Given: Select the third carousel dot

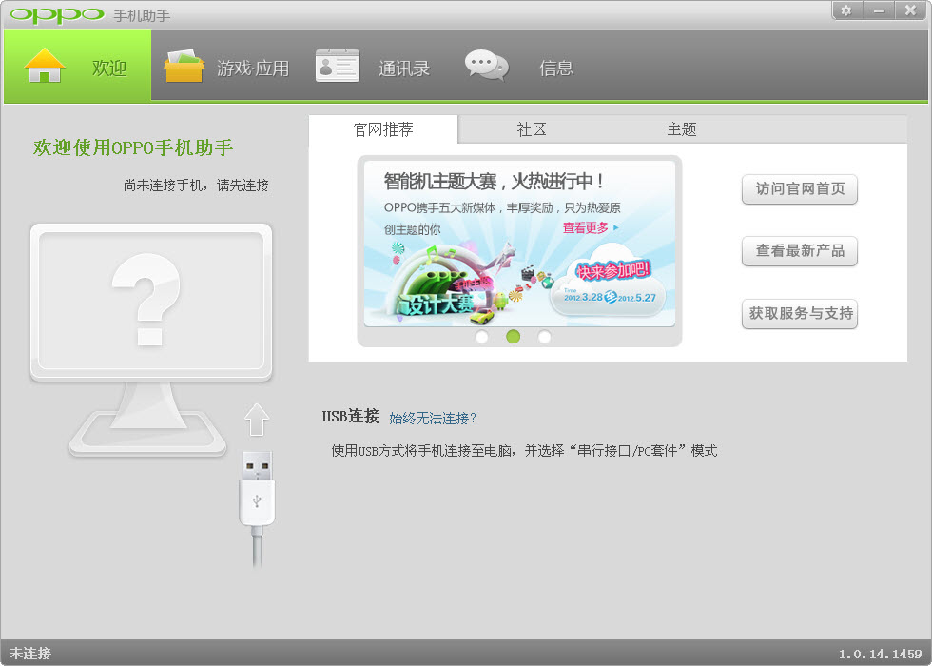Looking at the screenshot, I should pyautogui.click(x=544, y=337).
